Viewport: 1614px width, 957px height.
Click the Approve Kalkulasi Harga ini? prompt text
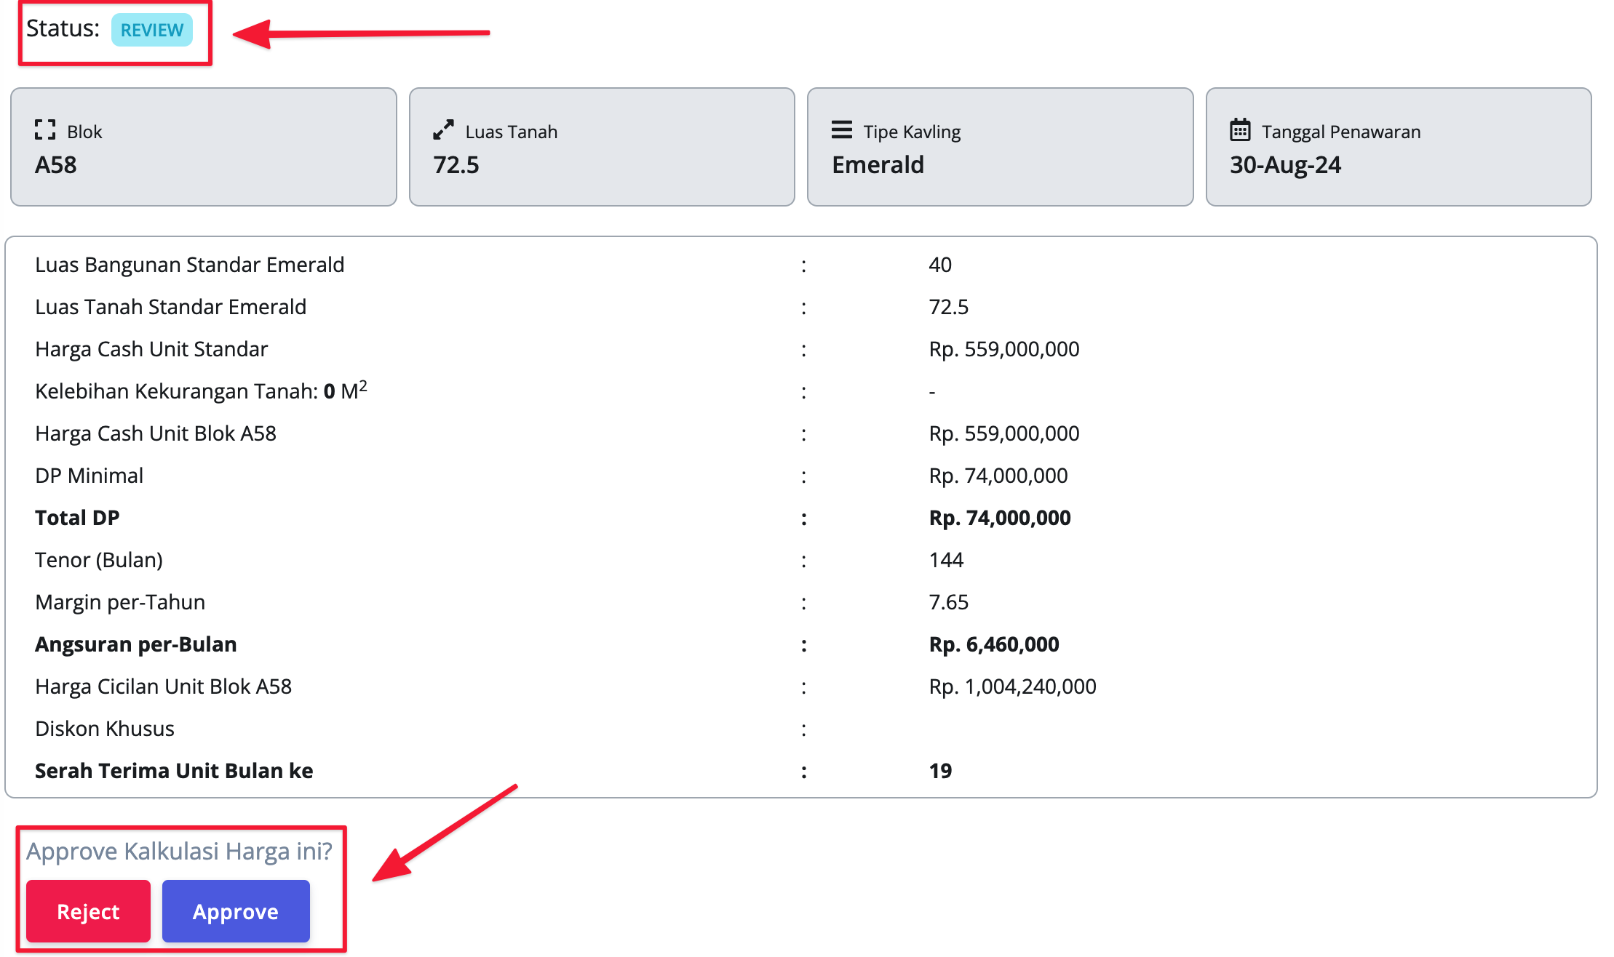[x=179, y=851]
